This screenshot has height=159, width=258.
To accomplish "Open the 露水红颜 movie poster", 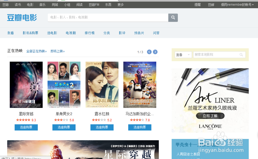I will (102, 85).
